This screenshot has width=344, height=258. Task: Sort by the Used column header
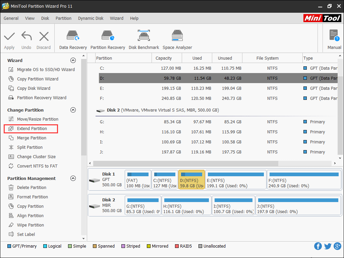tap(197, 58)
